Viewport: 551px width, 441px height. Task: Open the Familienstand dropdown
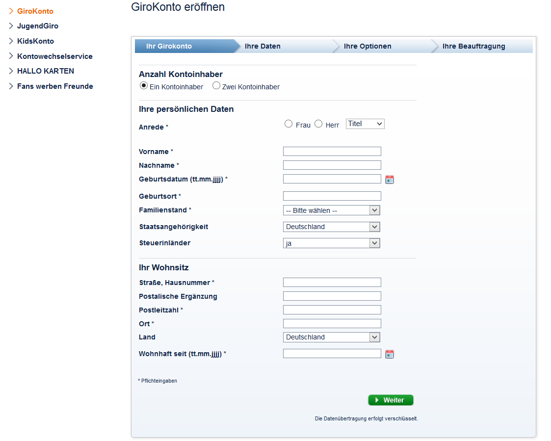pos(331,210)
